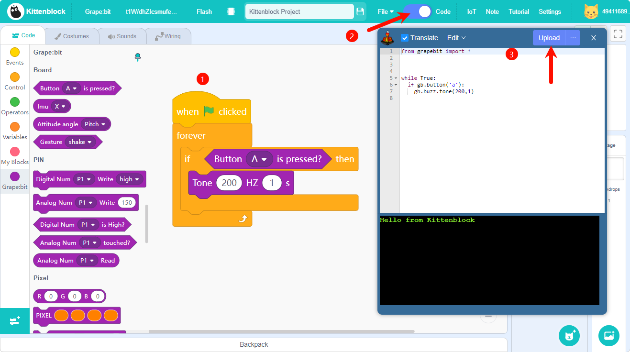The width and height of the screenshot is (630, 352).
Task: Open the Edit dropdown in code panel
Action: [456, 38]
